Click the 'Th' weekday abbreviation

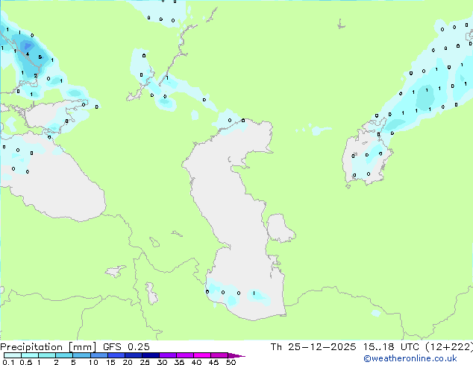tap(276, 347)
